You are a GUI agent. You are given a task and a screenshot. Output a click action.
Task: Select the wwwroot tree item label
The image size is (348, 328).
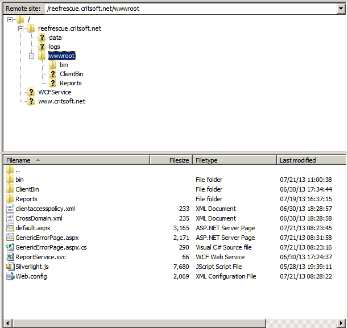coord(62,56)
